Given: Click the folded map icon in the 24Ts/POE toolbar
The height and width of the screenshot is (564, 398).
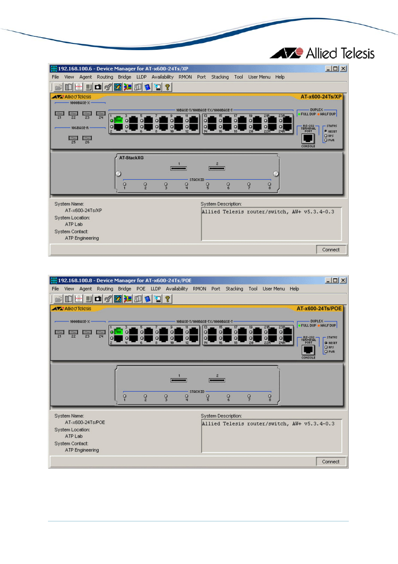Looking at the screenshot, I should point(138,299).
